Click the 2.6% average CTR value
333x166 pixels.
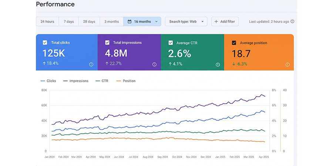(179, 53)
